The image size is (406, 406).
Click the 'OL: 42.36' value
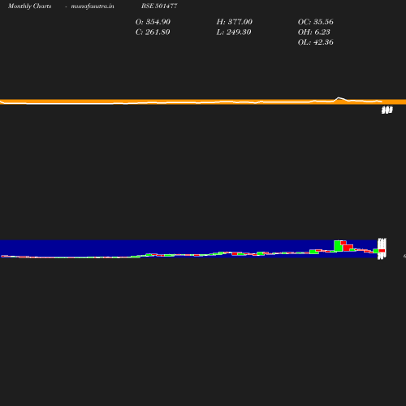(x=315, y=42)
